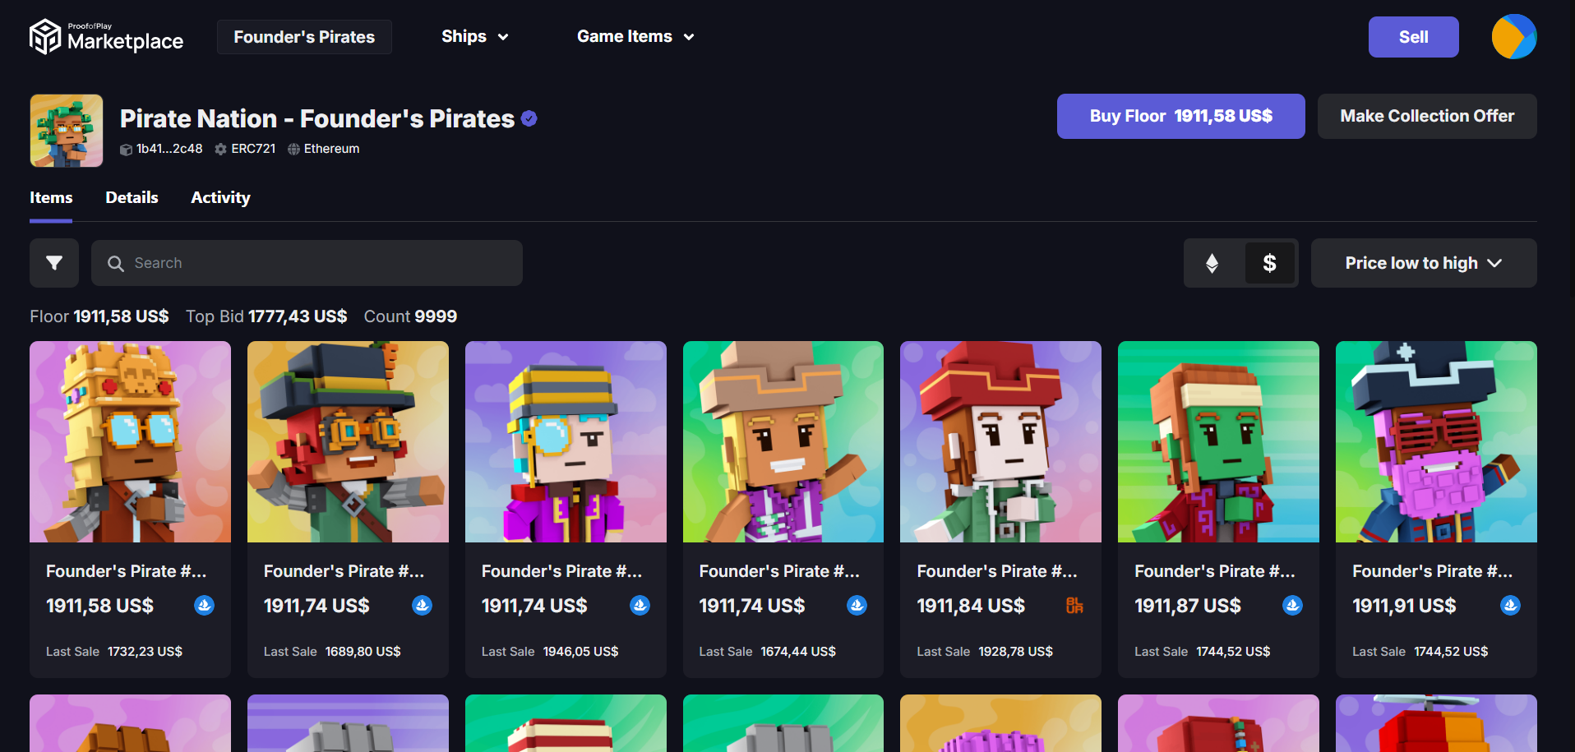
Task: Click price text 1911,58 US$ on first card
Action: pyautogui.click(x=99, y=606)
